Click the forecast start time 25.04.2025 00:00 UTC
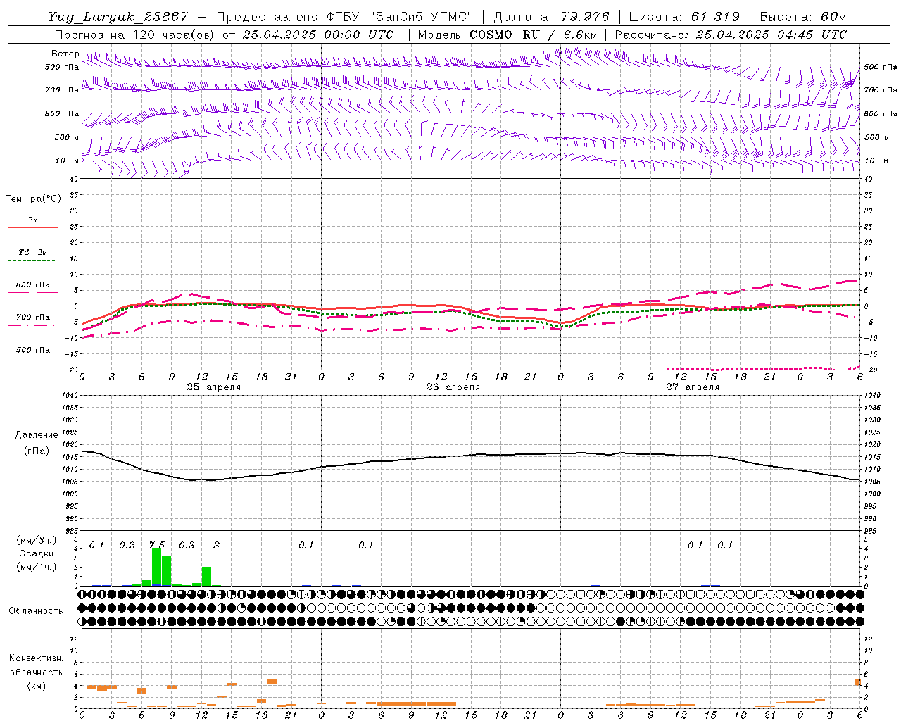 point(317,35)
